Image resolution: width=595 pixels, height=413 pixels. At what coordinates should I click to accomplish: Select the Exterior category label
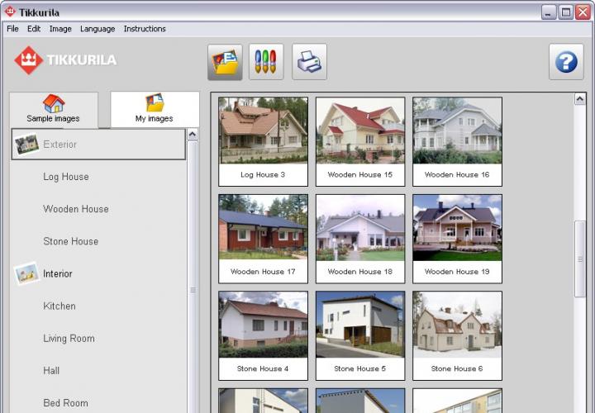pyautogui.click(x=60, y=145)
